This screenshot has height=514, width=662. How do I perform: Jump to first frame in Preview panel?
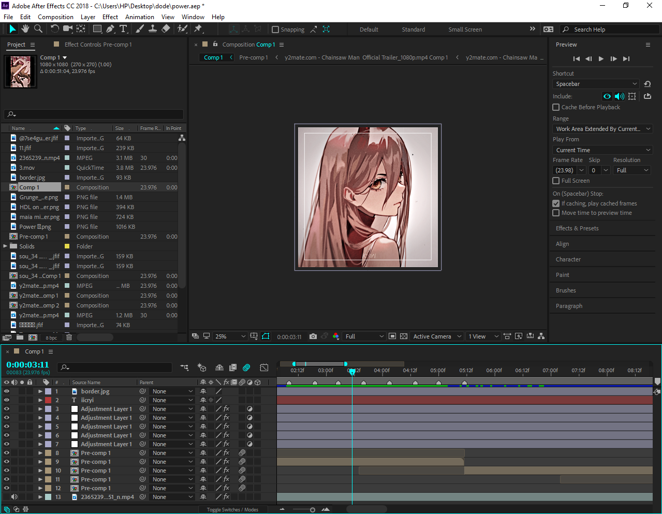coord(577,59)
